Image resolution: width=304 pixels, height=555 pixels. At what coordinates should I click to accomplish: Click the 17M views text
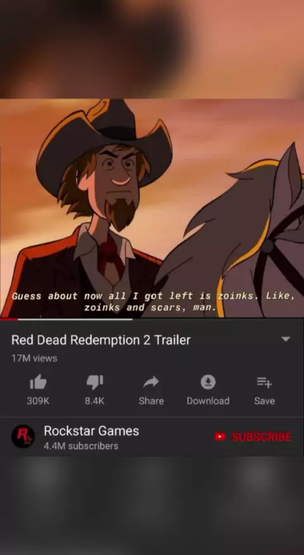click(34, 358)
